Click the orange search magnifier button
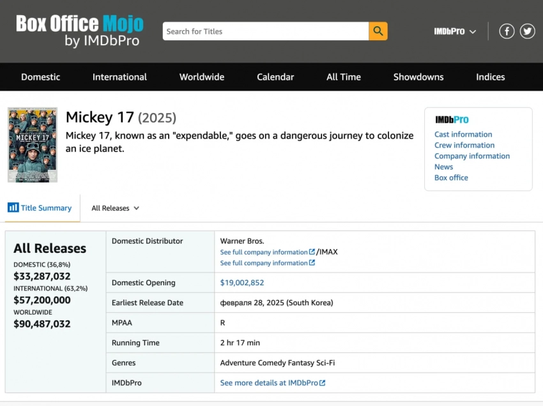543x406 pixels. click(378, 31)
